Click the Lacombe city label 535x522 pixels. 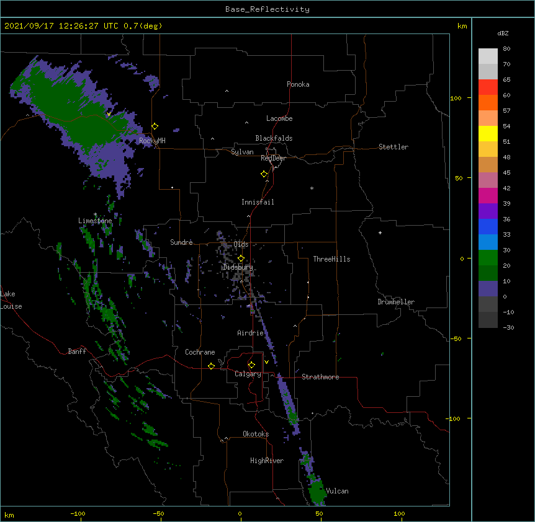coord(279,118)
